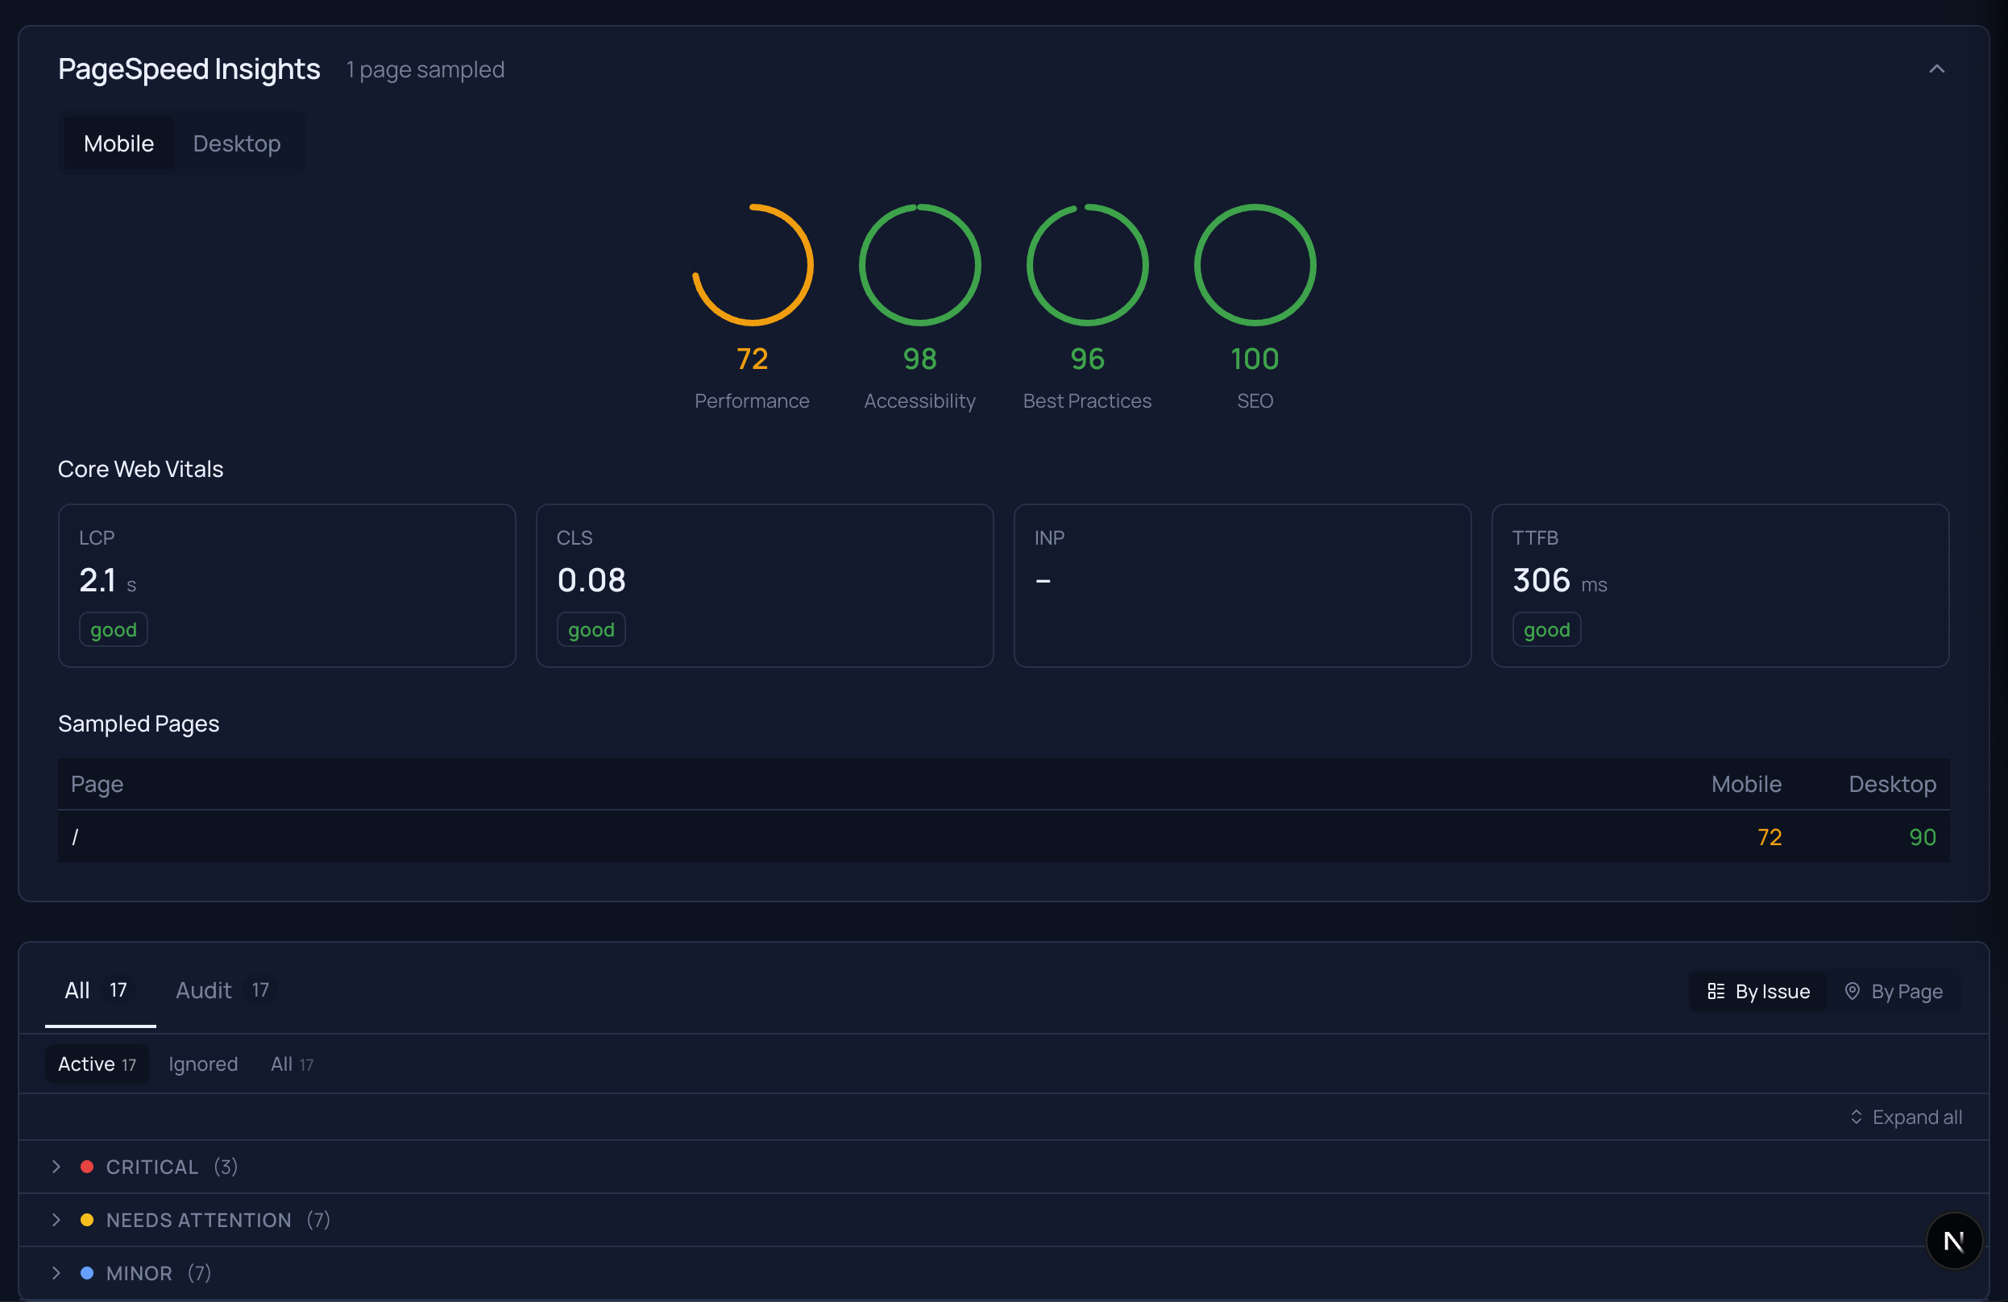Screen dimensions: 2008x1302
Task: Select the Active 17 filter
Action: click(x=96, y=1064)
